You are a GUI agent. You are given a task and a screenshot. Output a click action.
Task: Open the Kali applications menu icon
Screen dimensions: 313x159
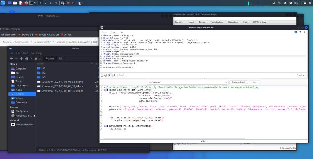(x=3, y=3)
